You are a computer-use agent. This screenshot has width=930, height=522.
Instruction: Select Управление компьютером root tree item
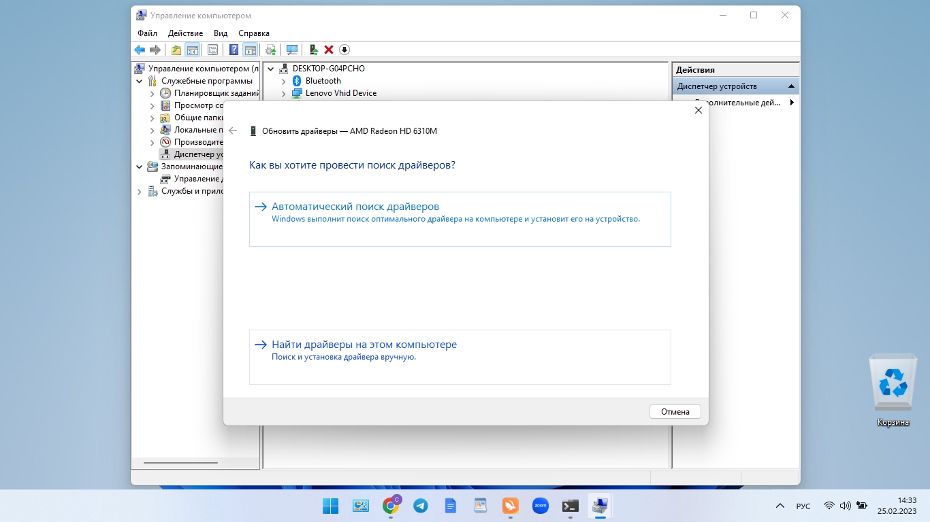pos(197,69)
